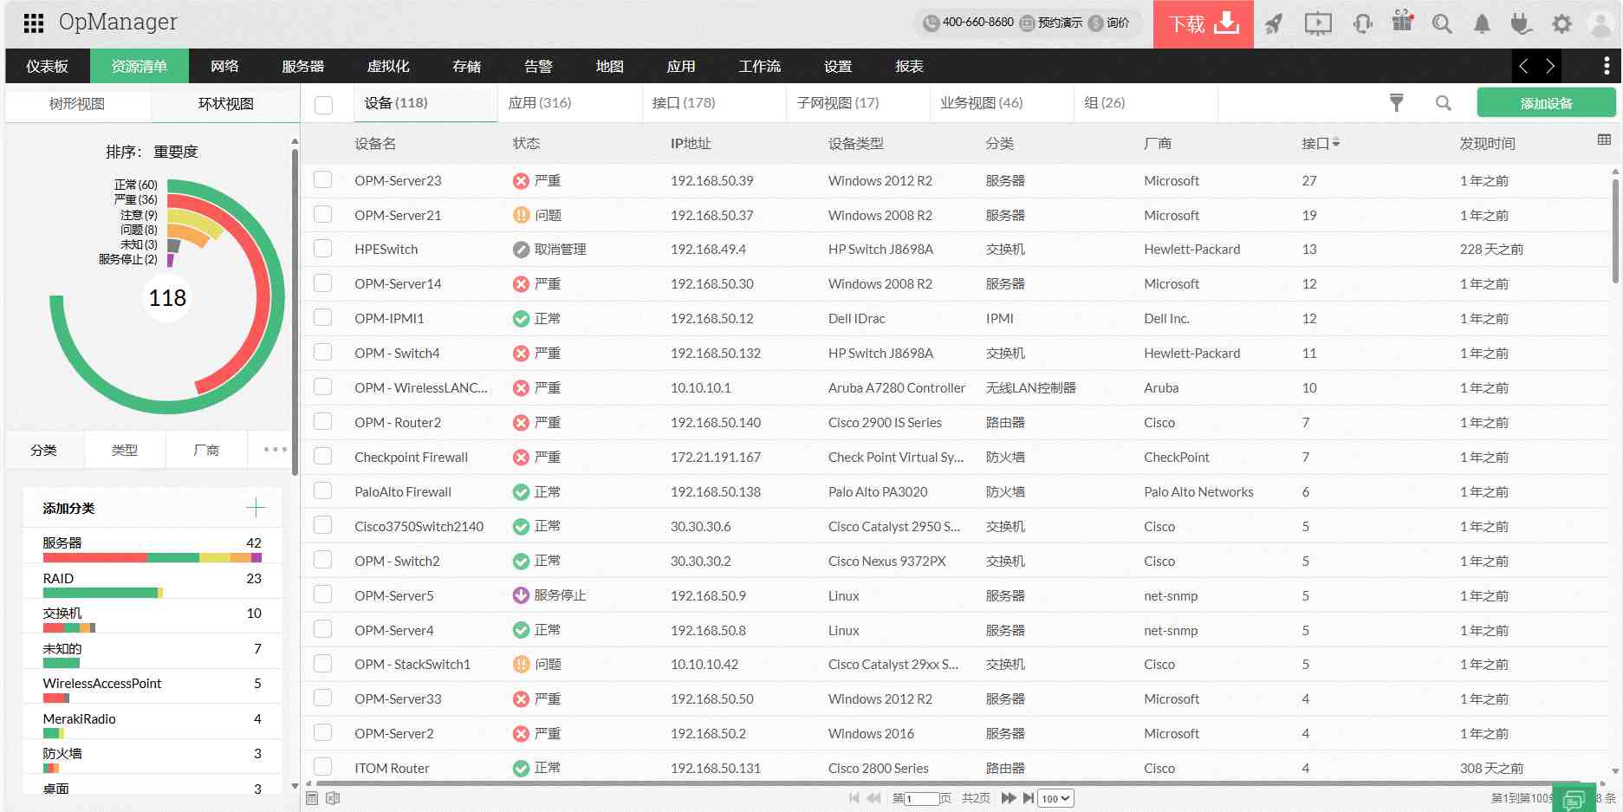Image resolution: width=1623 pixels, height=812 pixels.
Task: Click the 添加设备 button
Action: (x=1546, y=102)
